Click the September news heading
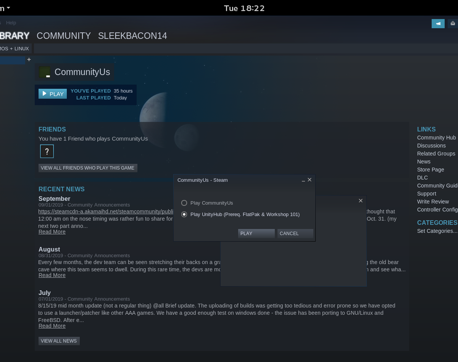The width and height of the screenshot is (458, 362). click(54, 199)
